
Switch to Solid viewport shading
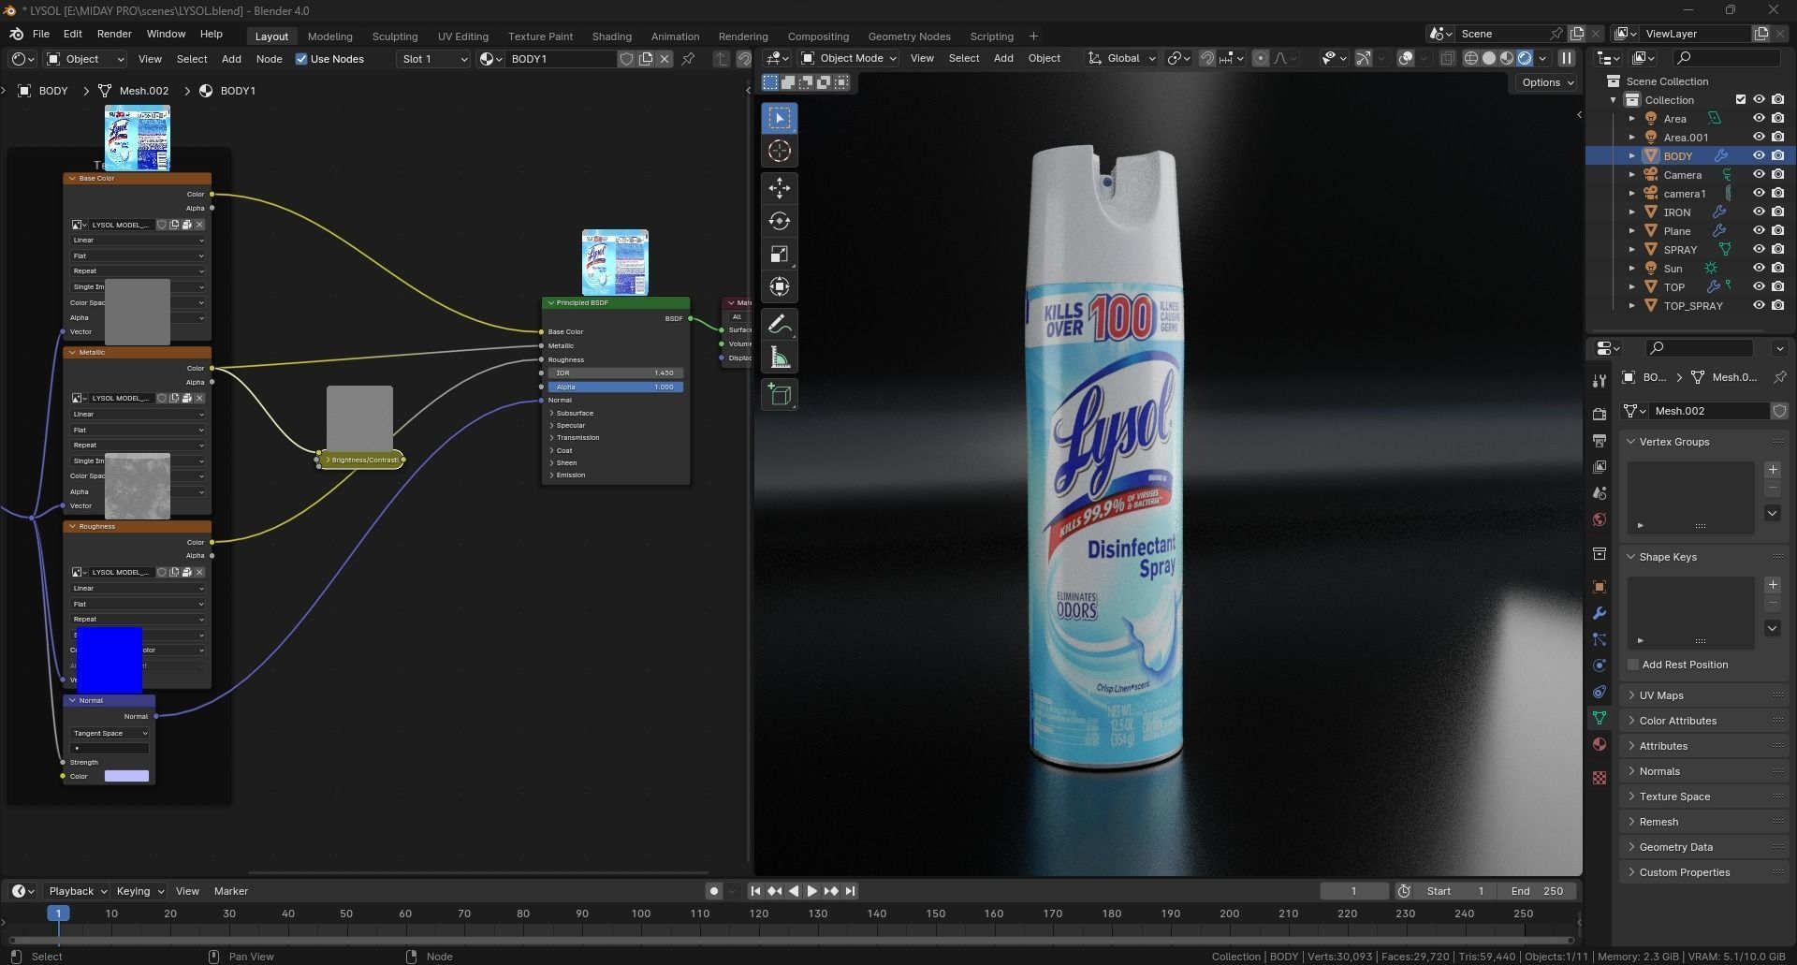click(x=1488, y=58)
